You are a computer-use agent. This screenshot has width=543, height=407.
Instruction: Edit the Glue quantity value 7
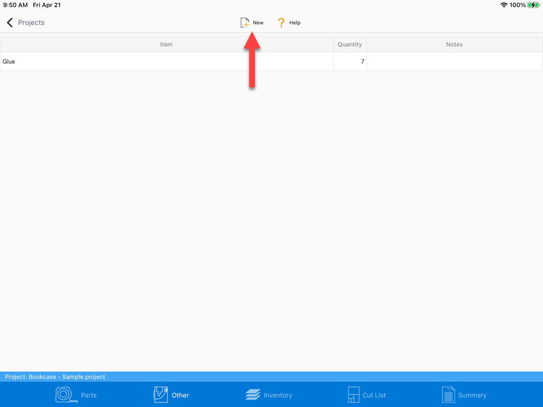point(350,62)
